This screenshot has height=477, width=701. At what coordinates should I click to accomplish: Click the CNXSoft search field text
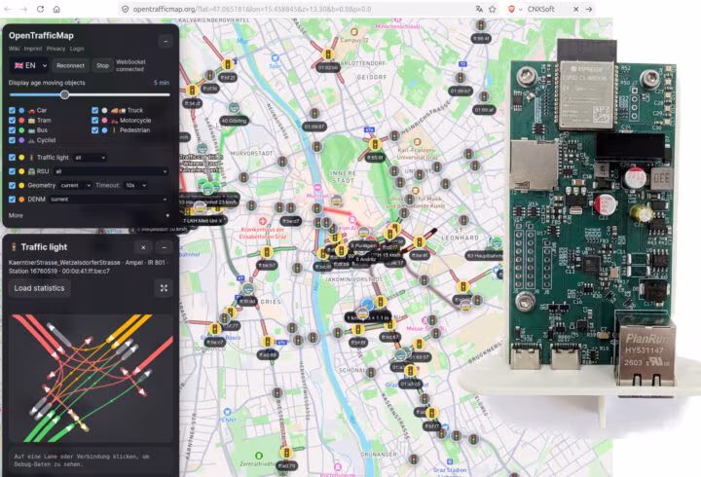[541, 9]
